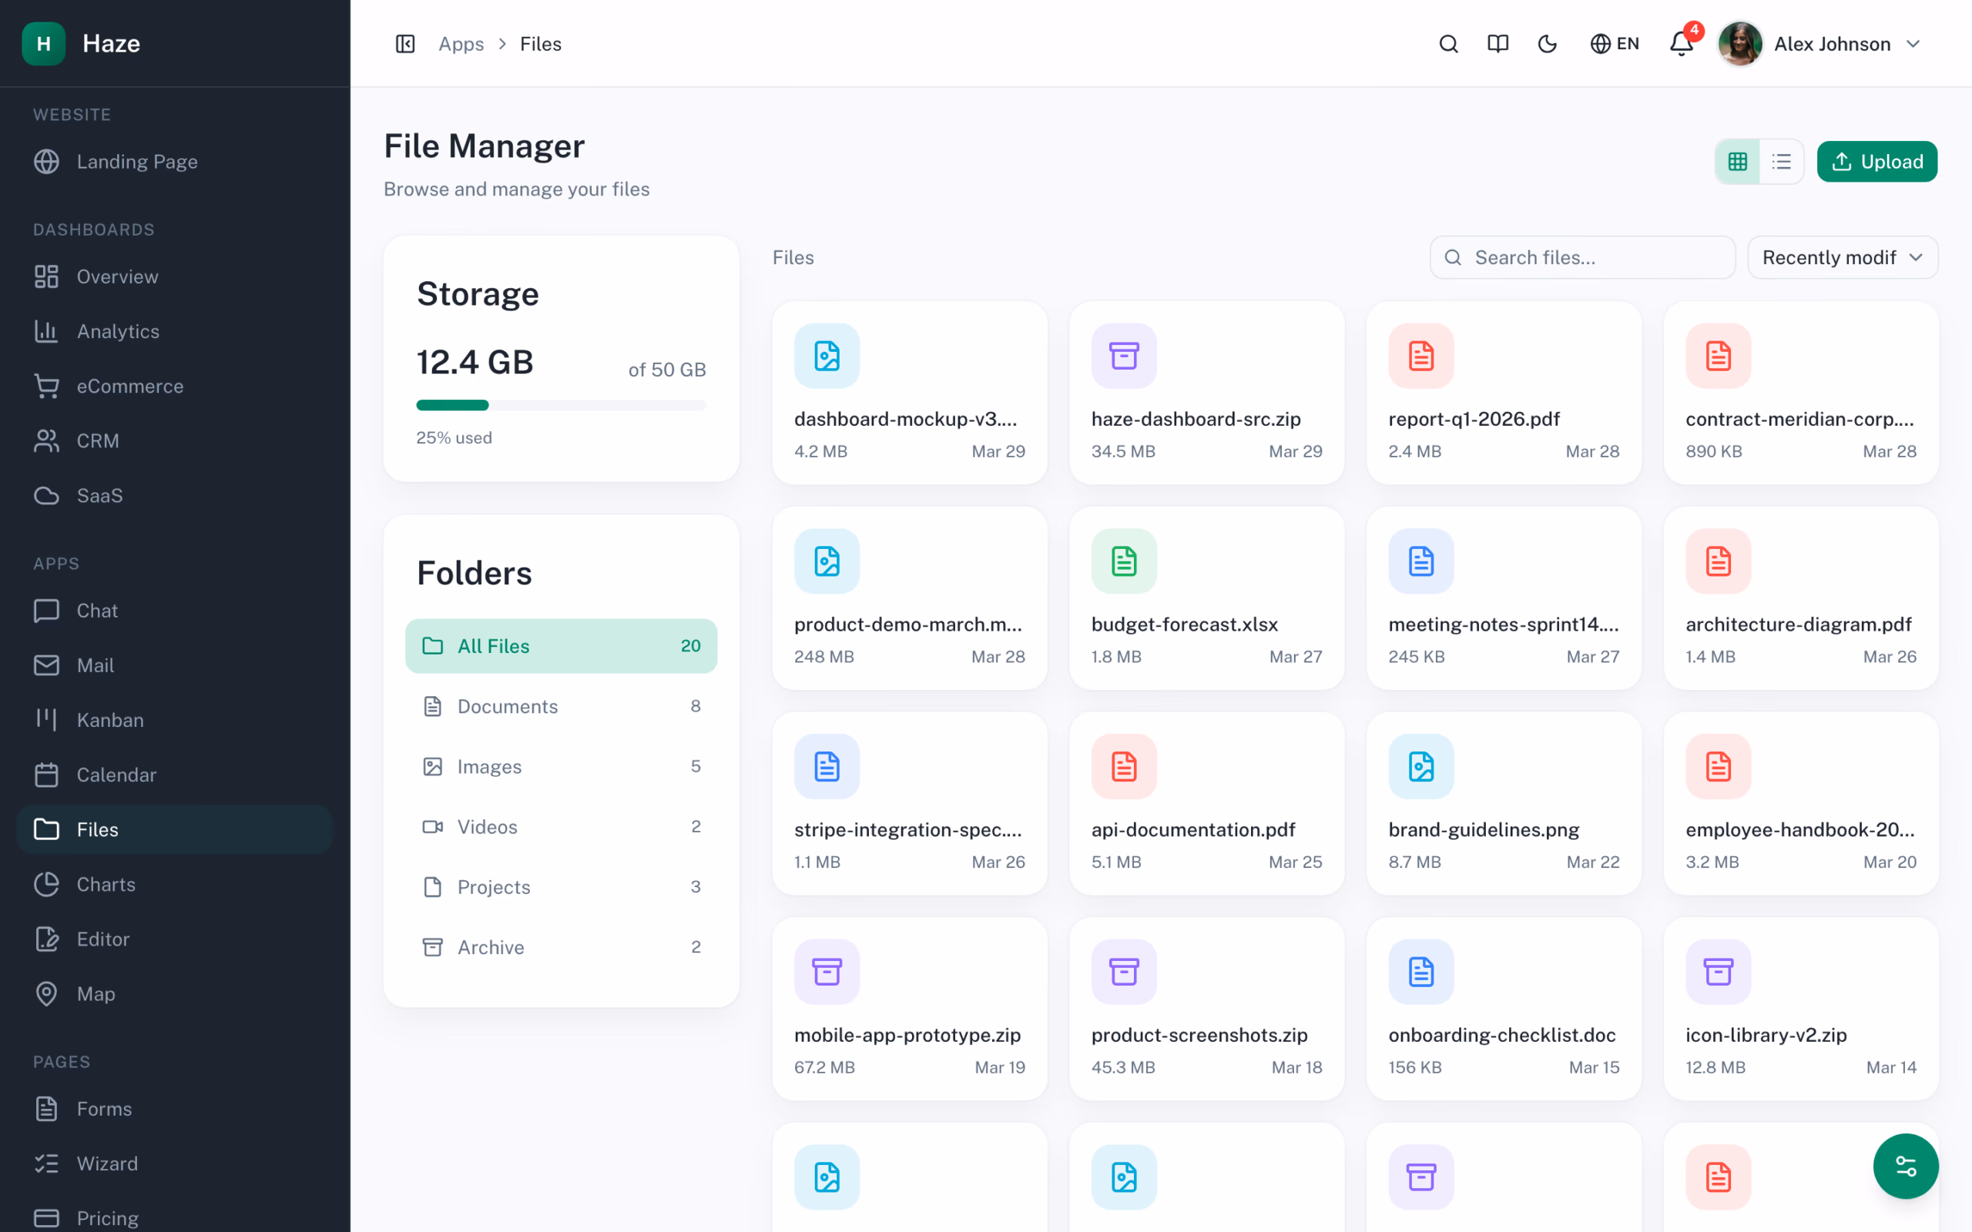The width and height of the screenshot is (1972, 1232).
Task: Open the eCommerce dashboard
Action: [x=175, y=387]
